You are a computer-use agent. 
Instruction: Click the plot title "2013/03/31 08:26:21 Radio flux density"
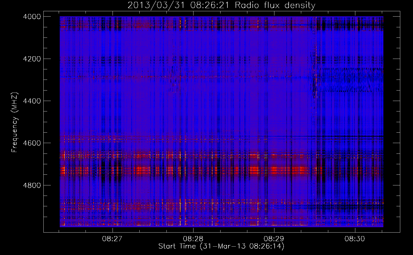[221, 5]
